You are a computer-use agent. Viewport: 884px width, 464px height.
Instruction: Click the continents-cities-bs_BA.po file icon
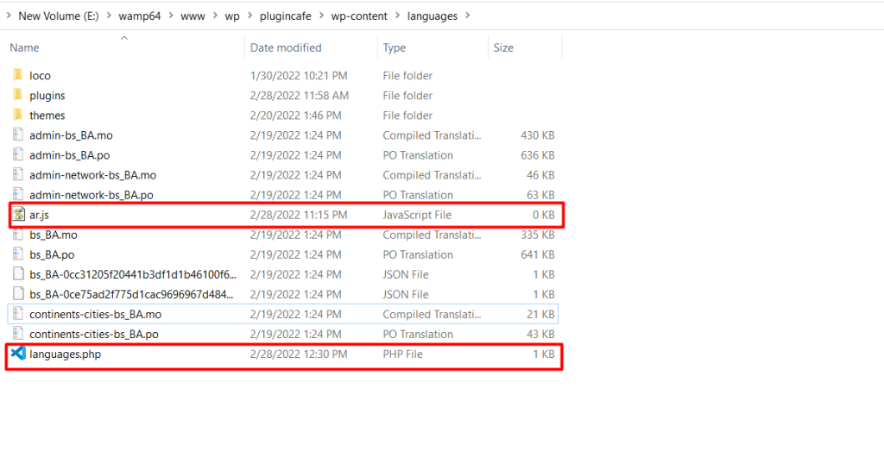click(x=18, y=334)
